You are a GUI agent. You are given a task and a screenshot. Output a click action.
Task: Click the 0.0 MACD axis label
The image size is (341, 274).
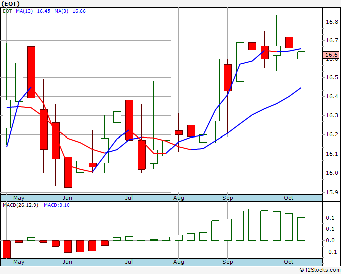click(330, 240)
